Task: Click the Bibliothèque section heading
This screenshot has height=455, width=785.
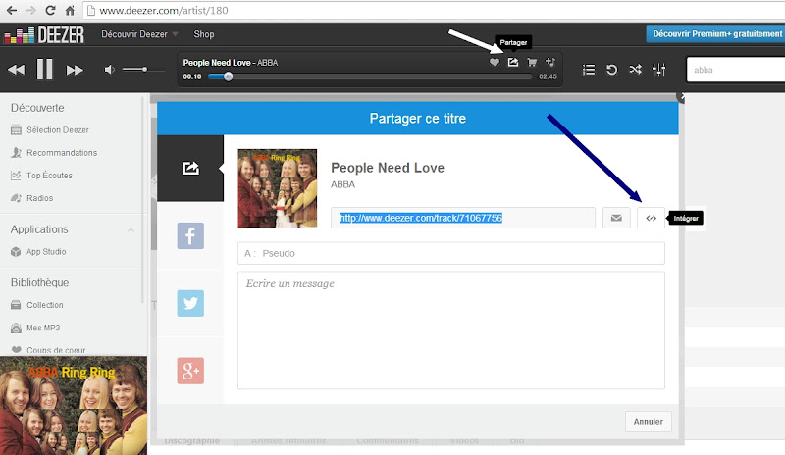Action: (40, 282)
